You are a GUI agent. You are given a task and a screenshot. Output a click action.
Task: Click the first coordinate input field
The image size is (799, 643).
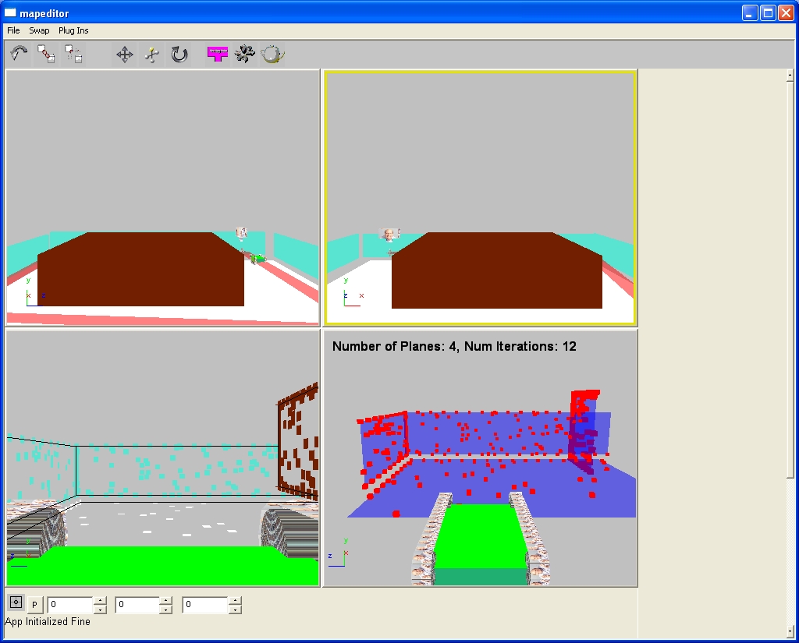click(70, 605)
